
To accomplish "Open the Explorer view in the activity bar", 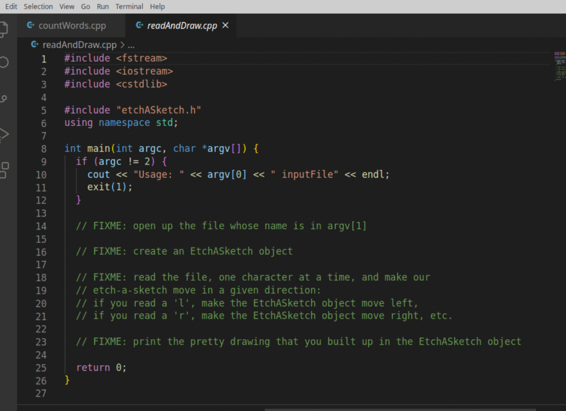I will click(3, 29).
